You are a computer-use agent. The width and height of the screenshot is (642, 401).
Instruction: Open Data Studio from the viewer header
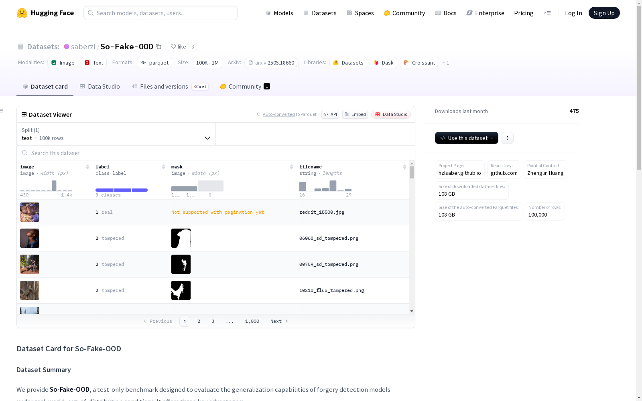pyautogui.click(x=391, y=114)
